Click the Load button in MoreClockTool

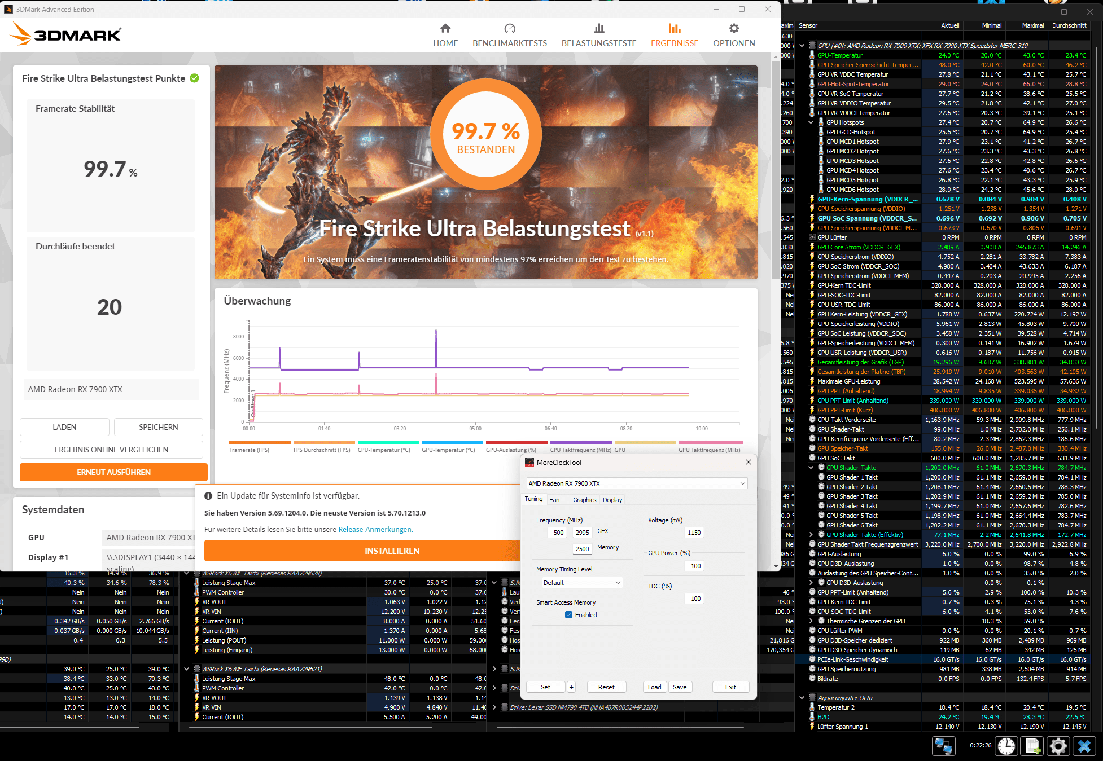point(655,687)
